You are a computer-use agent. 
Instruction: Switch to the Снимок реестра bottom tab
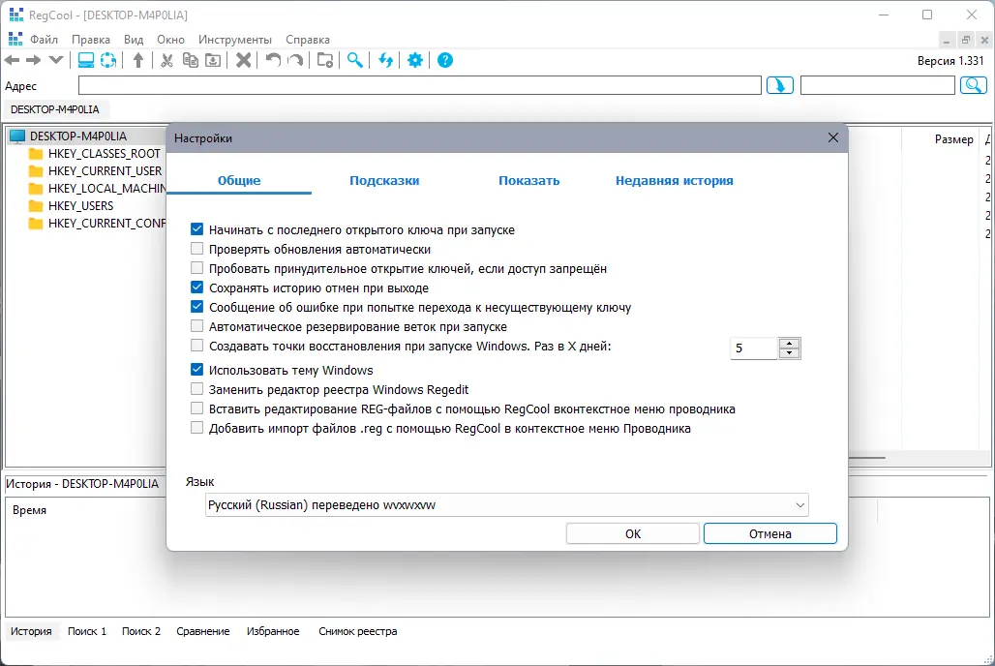(x=358, y=631)
